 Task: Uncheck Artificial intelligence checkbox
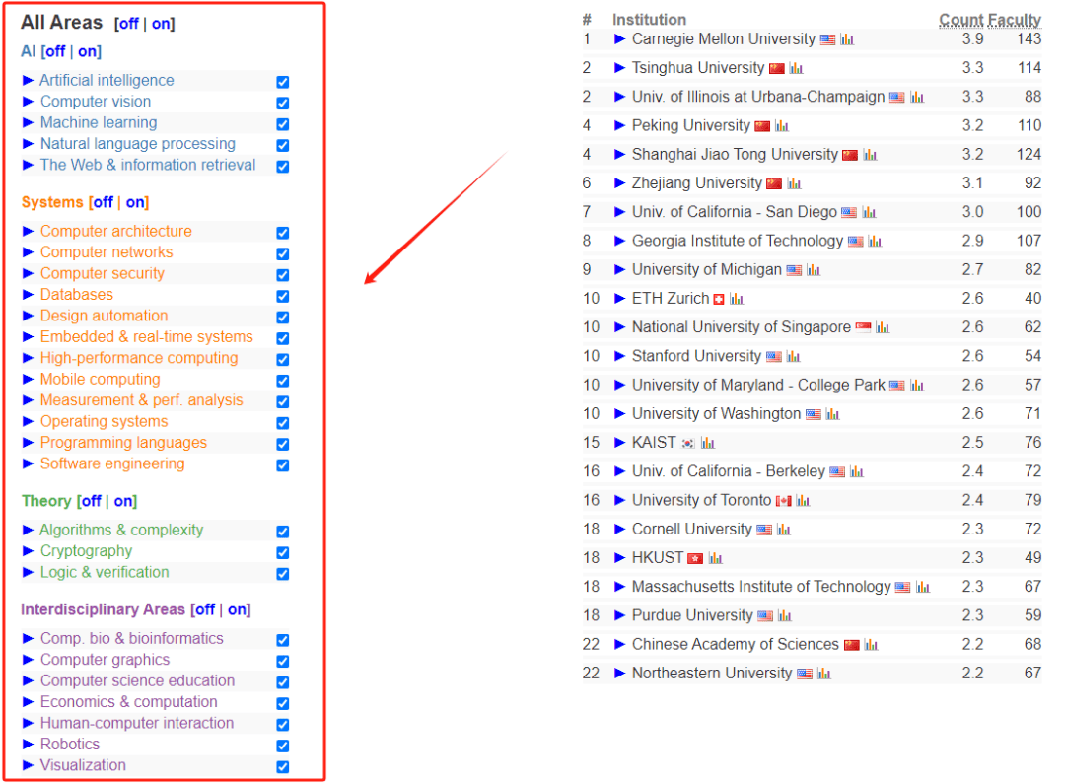tap(283, 82)
